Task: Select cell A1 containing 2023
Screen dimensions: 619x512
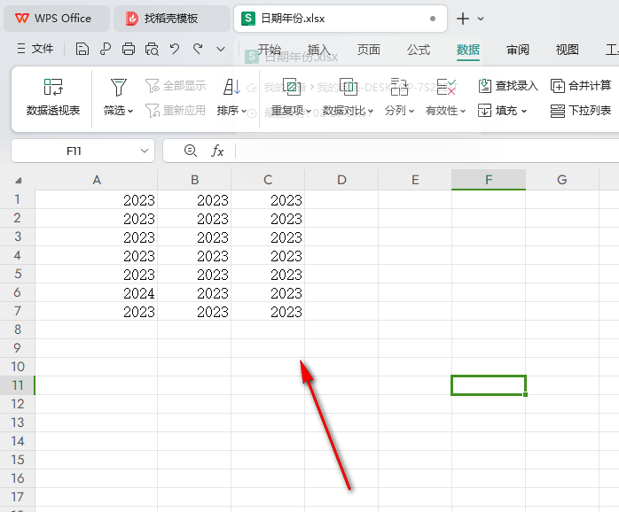Action: [x=97, y=199]
